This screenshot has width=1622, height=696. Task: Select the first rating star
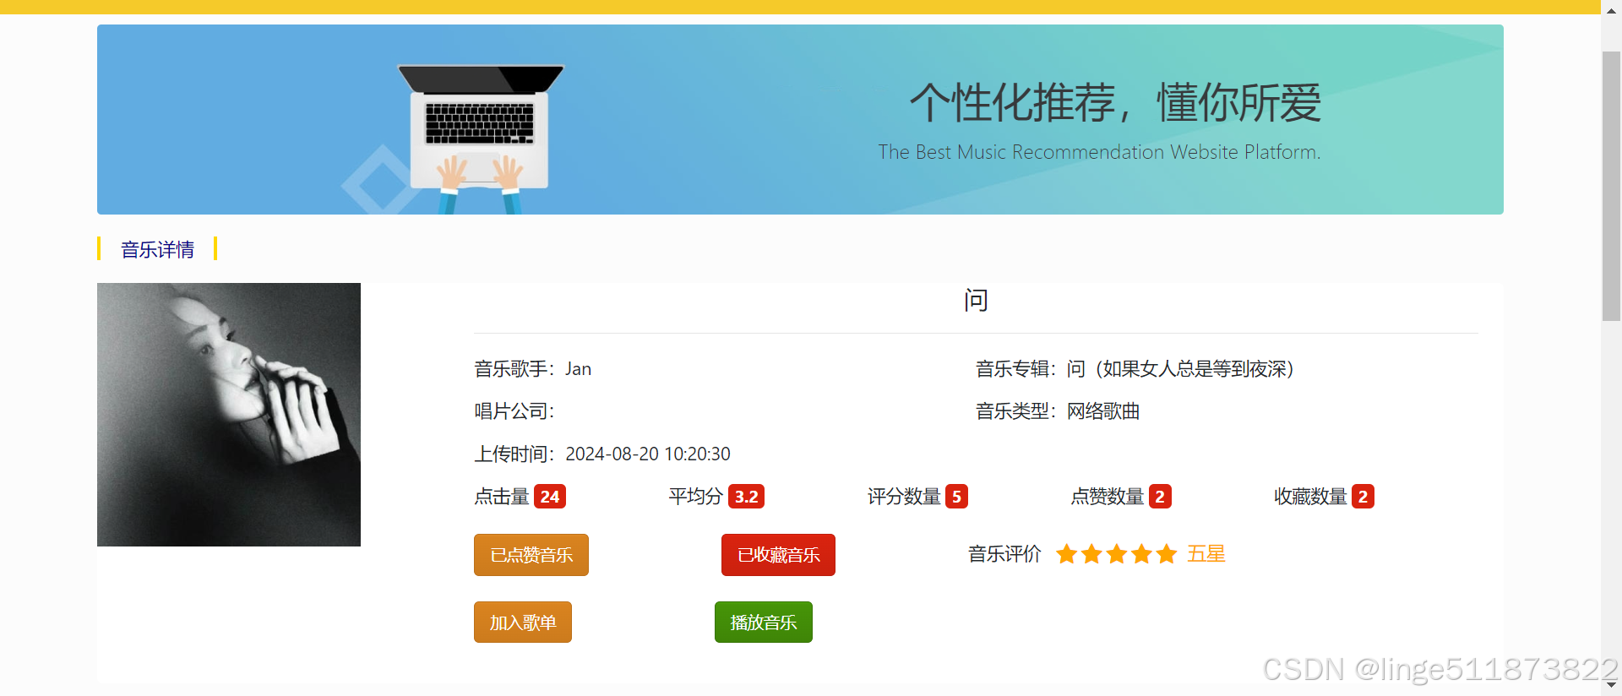point(1067,554)
